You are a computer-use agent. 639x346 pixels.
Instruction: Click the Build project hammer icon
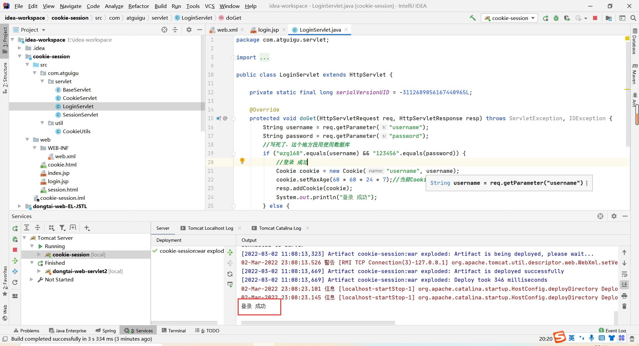[473, 18]
